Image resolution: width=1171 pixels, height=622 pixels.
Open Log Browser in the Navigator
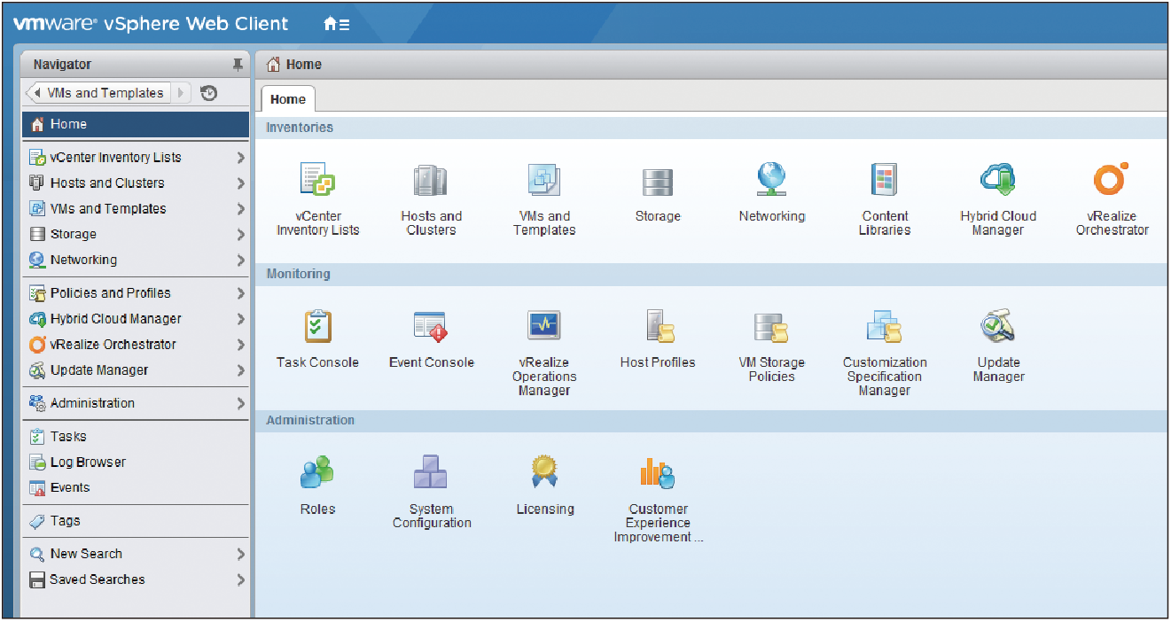[135, 463]
